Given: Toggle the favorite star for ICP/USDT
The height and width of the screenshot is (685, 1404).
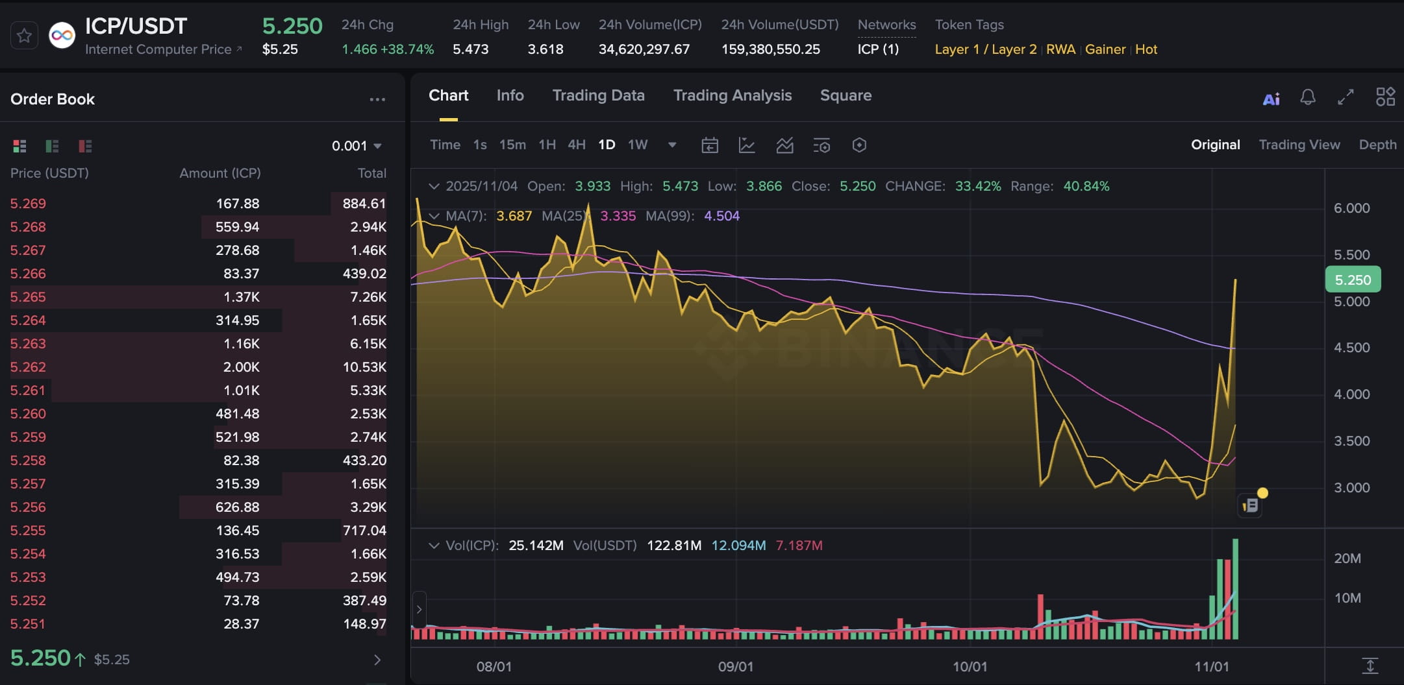Looking at the screenshot, I should tap(24, 35).
